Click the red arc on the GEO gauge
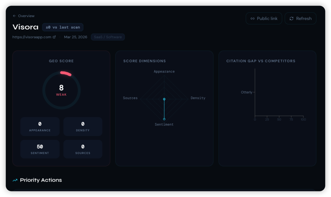331x197 pixels. pos(66,74)
